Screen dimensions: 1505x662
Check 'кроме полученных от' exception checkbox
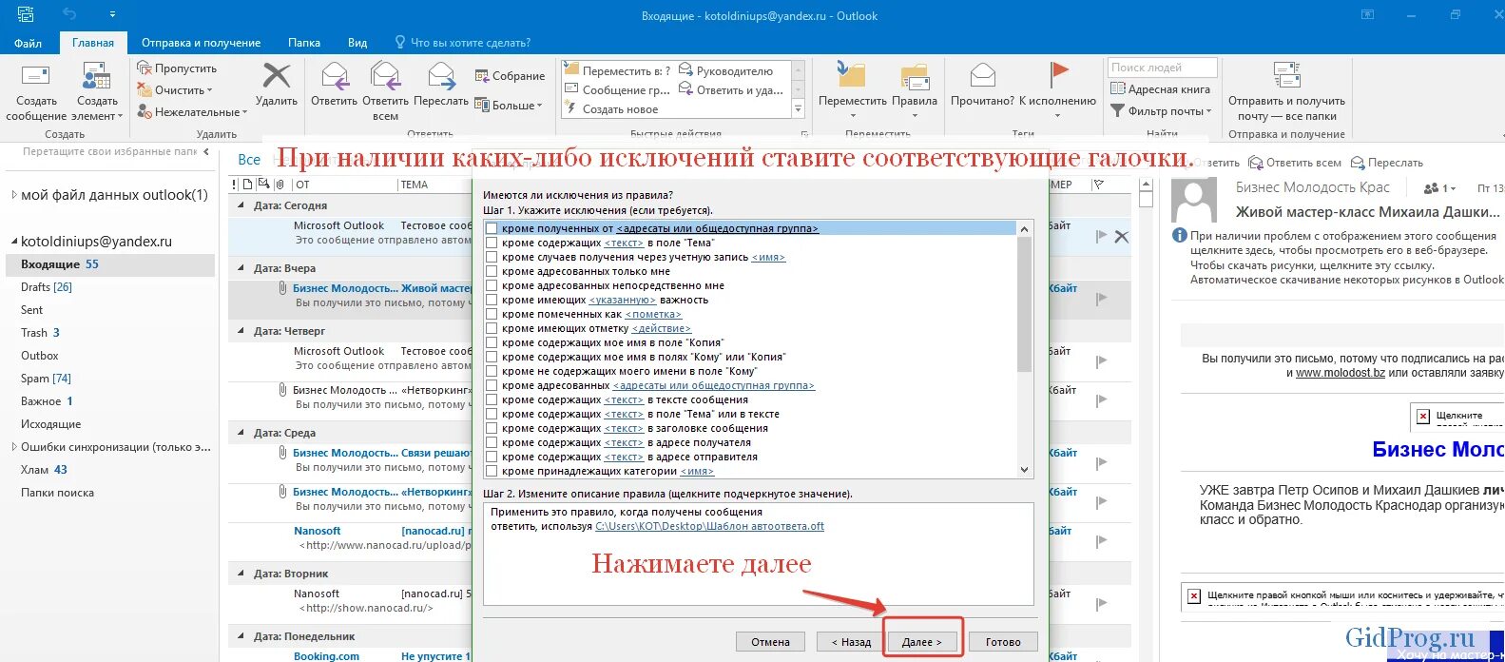point(492,228)
